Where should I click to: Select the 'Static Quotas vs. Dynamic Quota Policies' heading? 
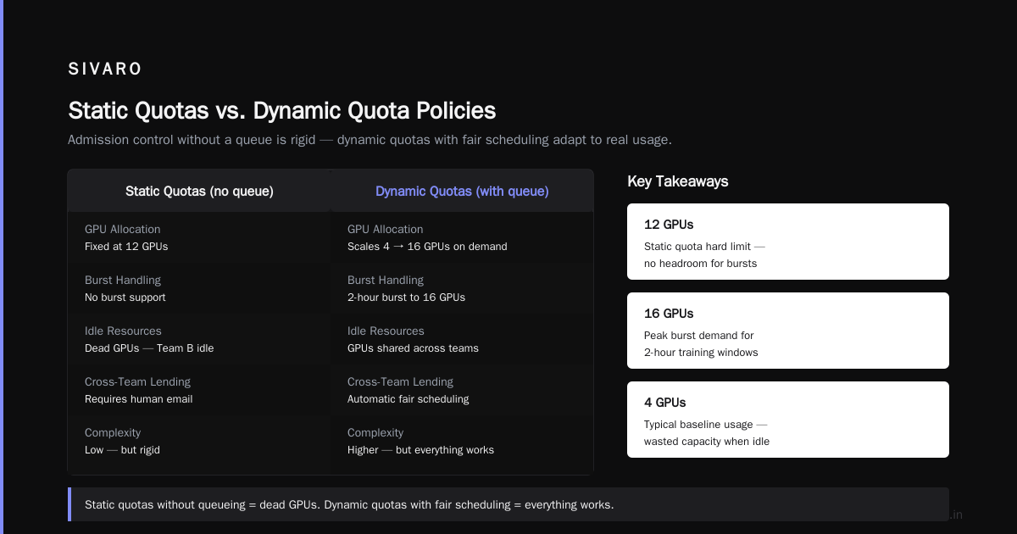pyautogui.click(x=282, y=111)
